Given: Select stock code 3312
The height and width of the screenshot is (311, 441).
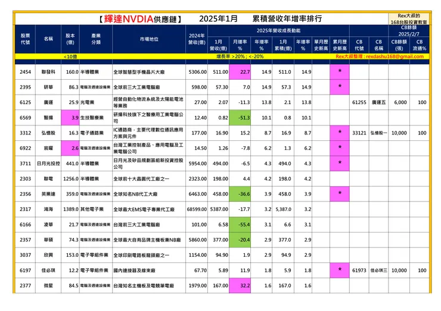Looking at the screenshot, I should coord(25,133).
